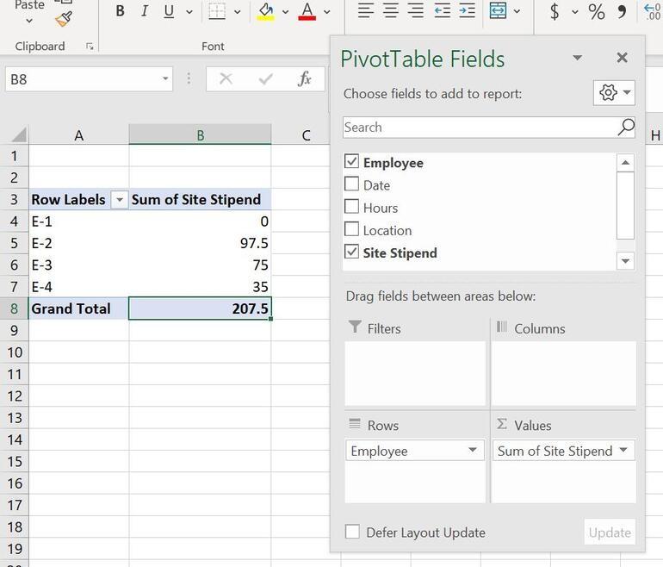Select column B header

point(200,135)
